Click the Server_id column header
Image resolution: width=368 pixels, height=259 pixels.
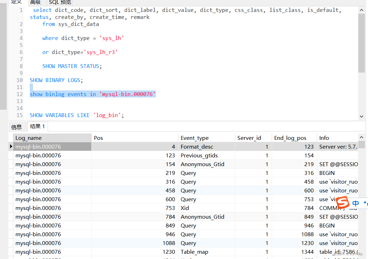click(254, 137)
